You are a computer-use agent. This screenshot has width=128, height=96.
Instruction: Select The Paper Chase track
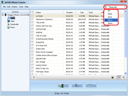pos(42,72)
